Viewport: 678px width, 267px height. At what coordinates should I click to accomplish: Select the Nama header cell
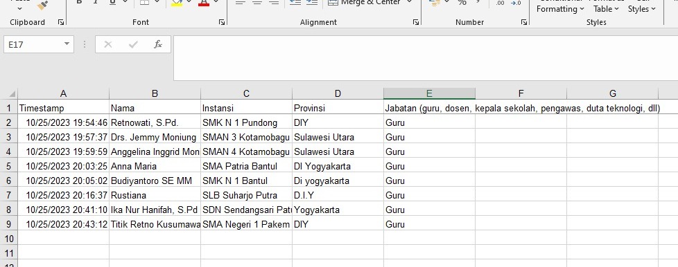pos(155,108)
